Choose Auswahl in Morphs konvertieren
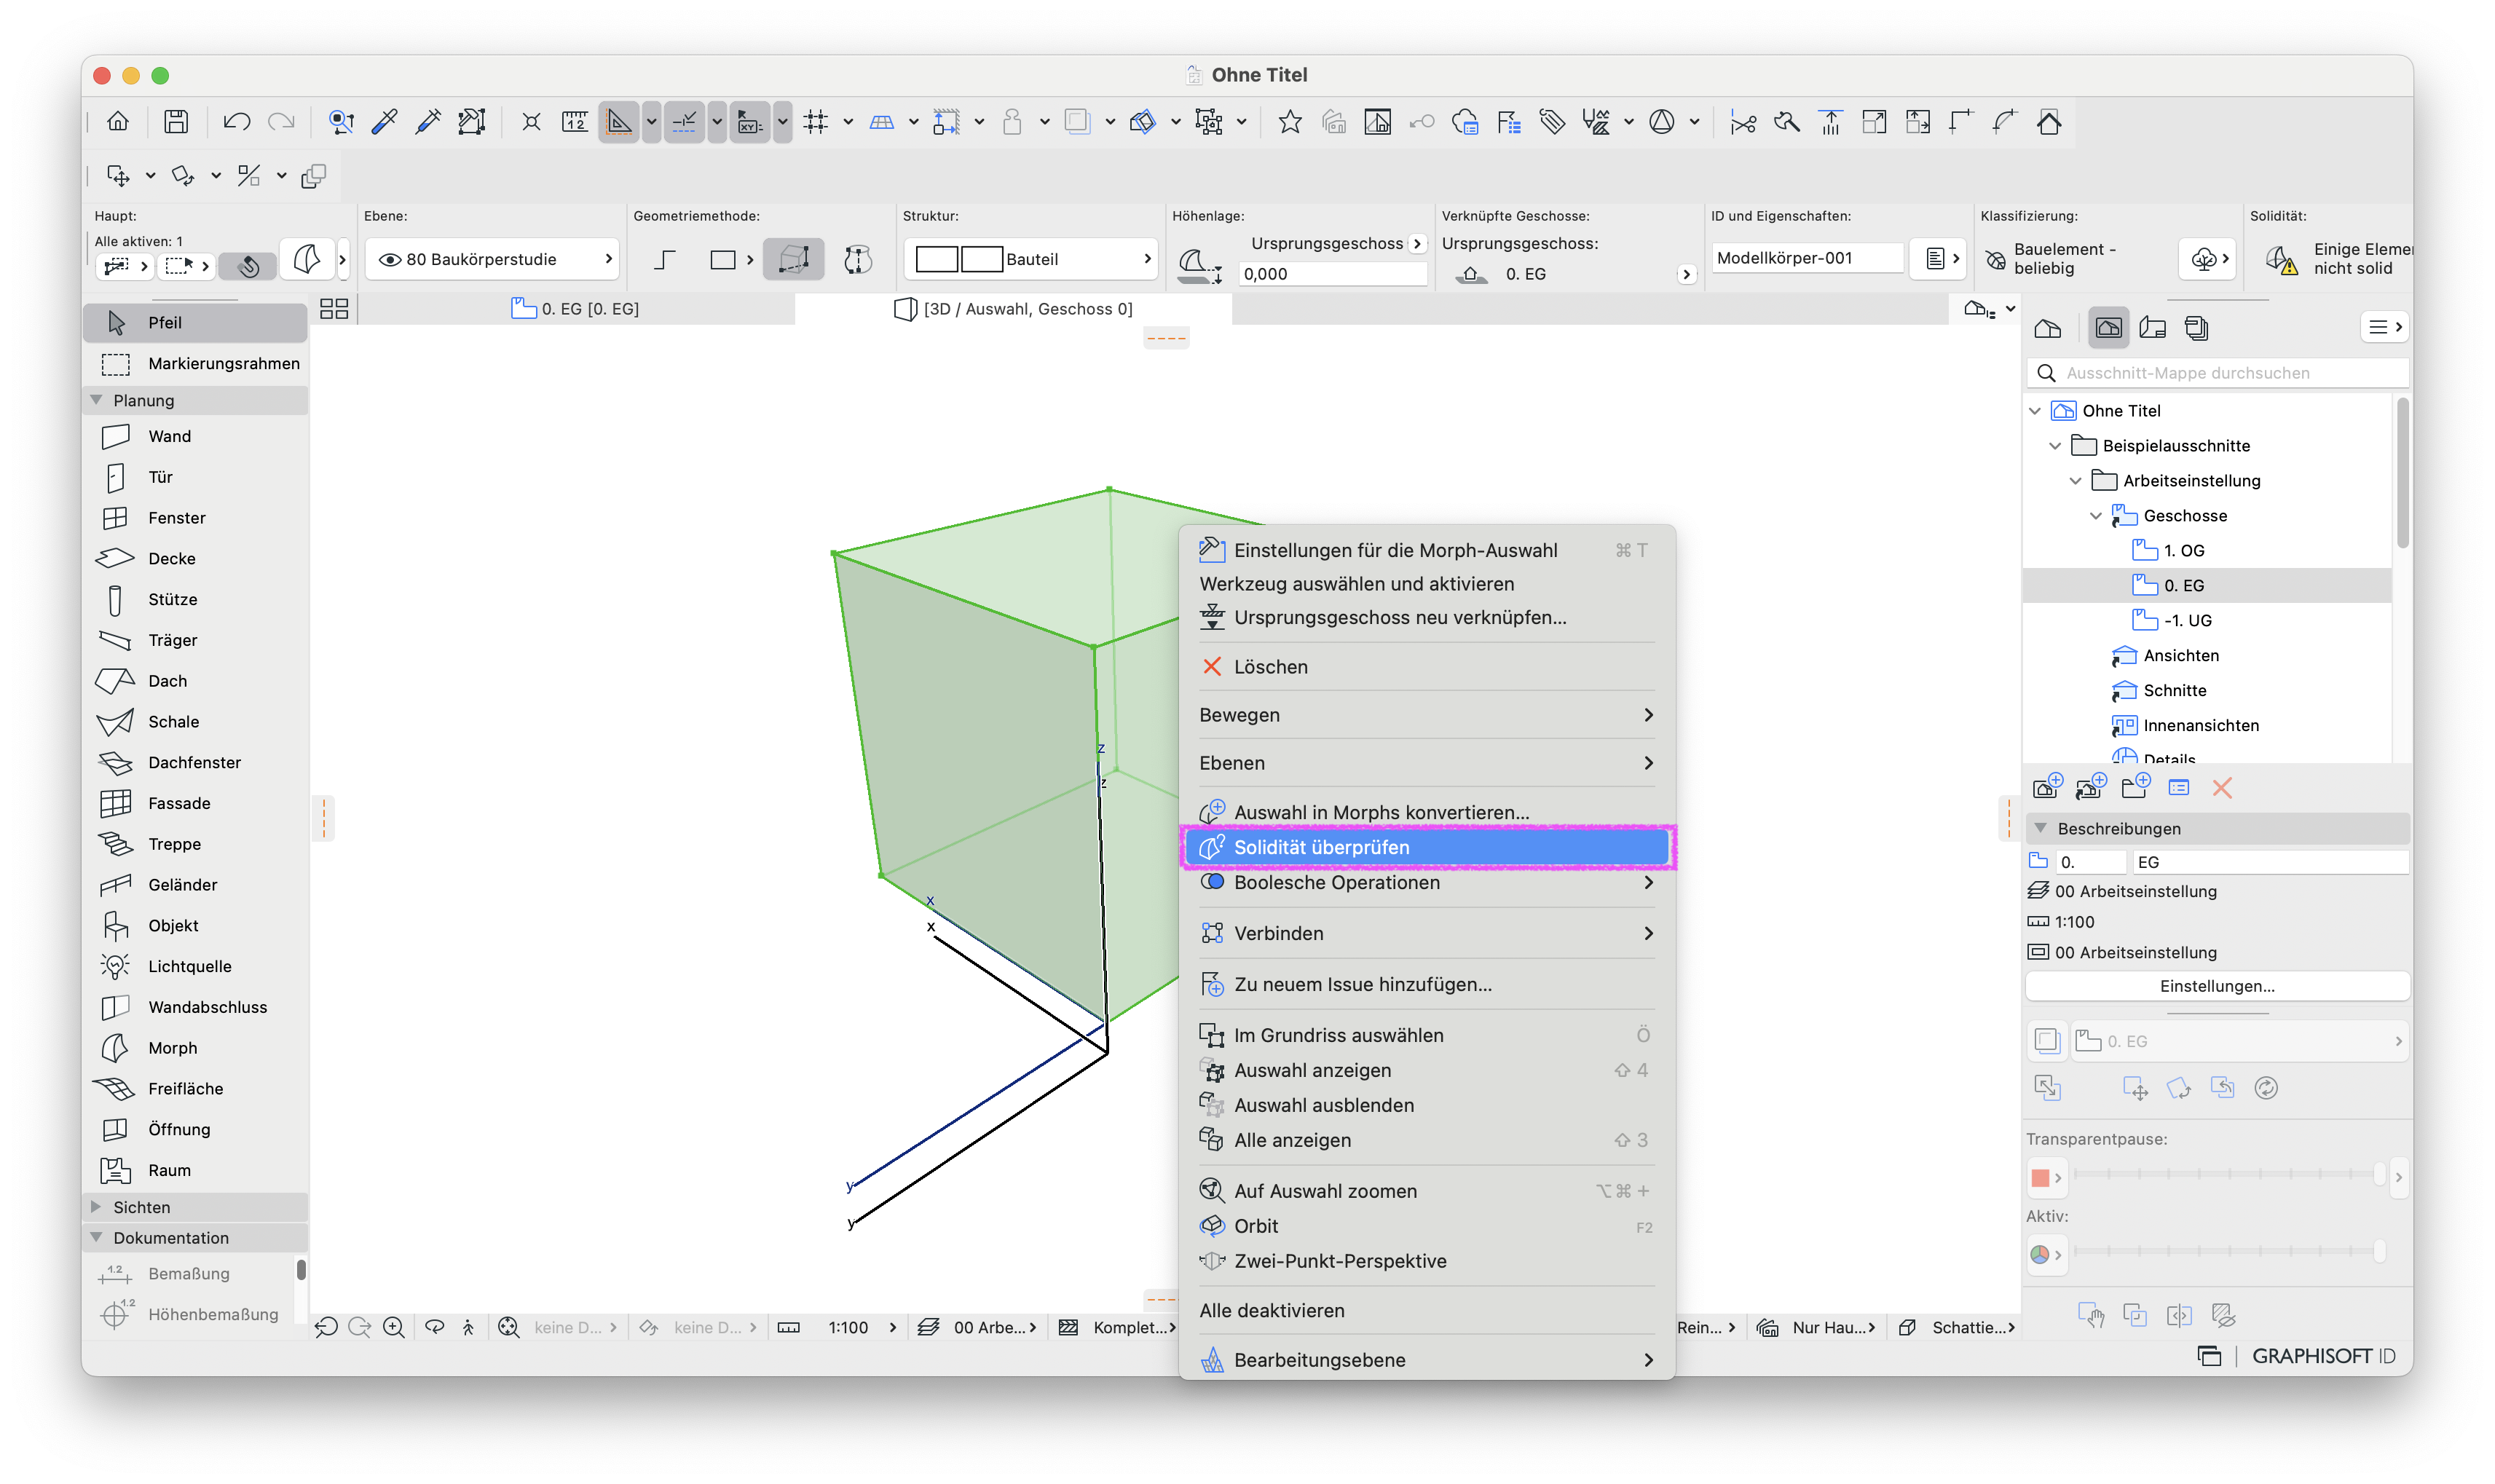Viewport: 2495px width, 1484px height. pos(1426,813)
